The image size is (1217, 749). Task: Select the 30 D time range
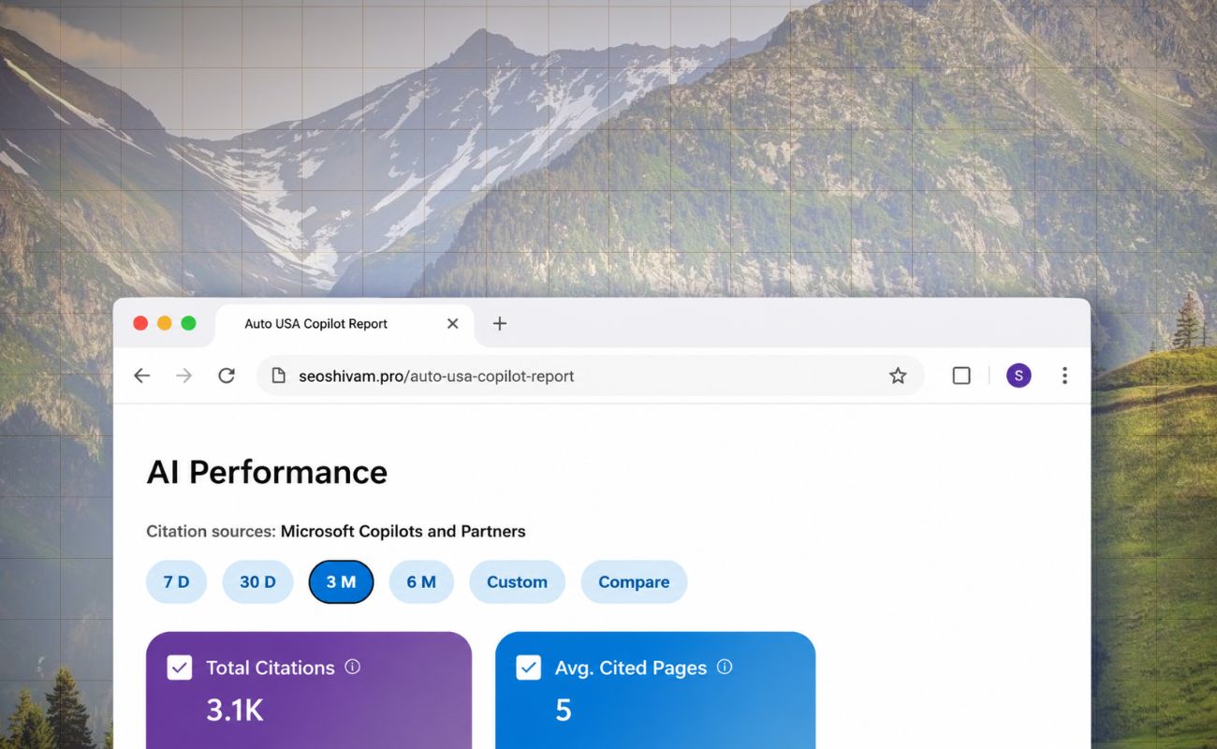(x=257, y=582)
